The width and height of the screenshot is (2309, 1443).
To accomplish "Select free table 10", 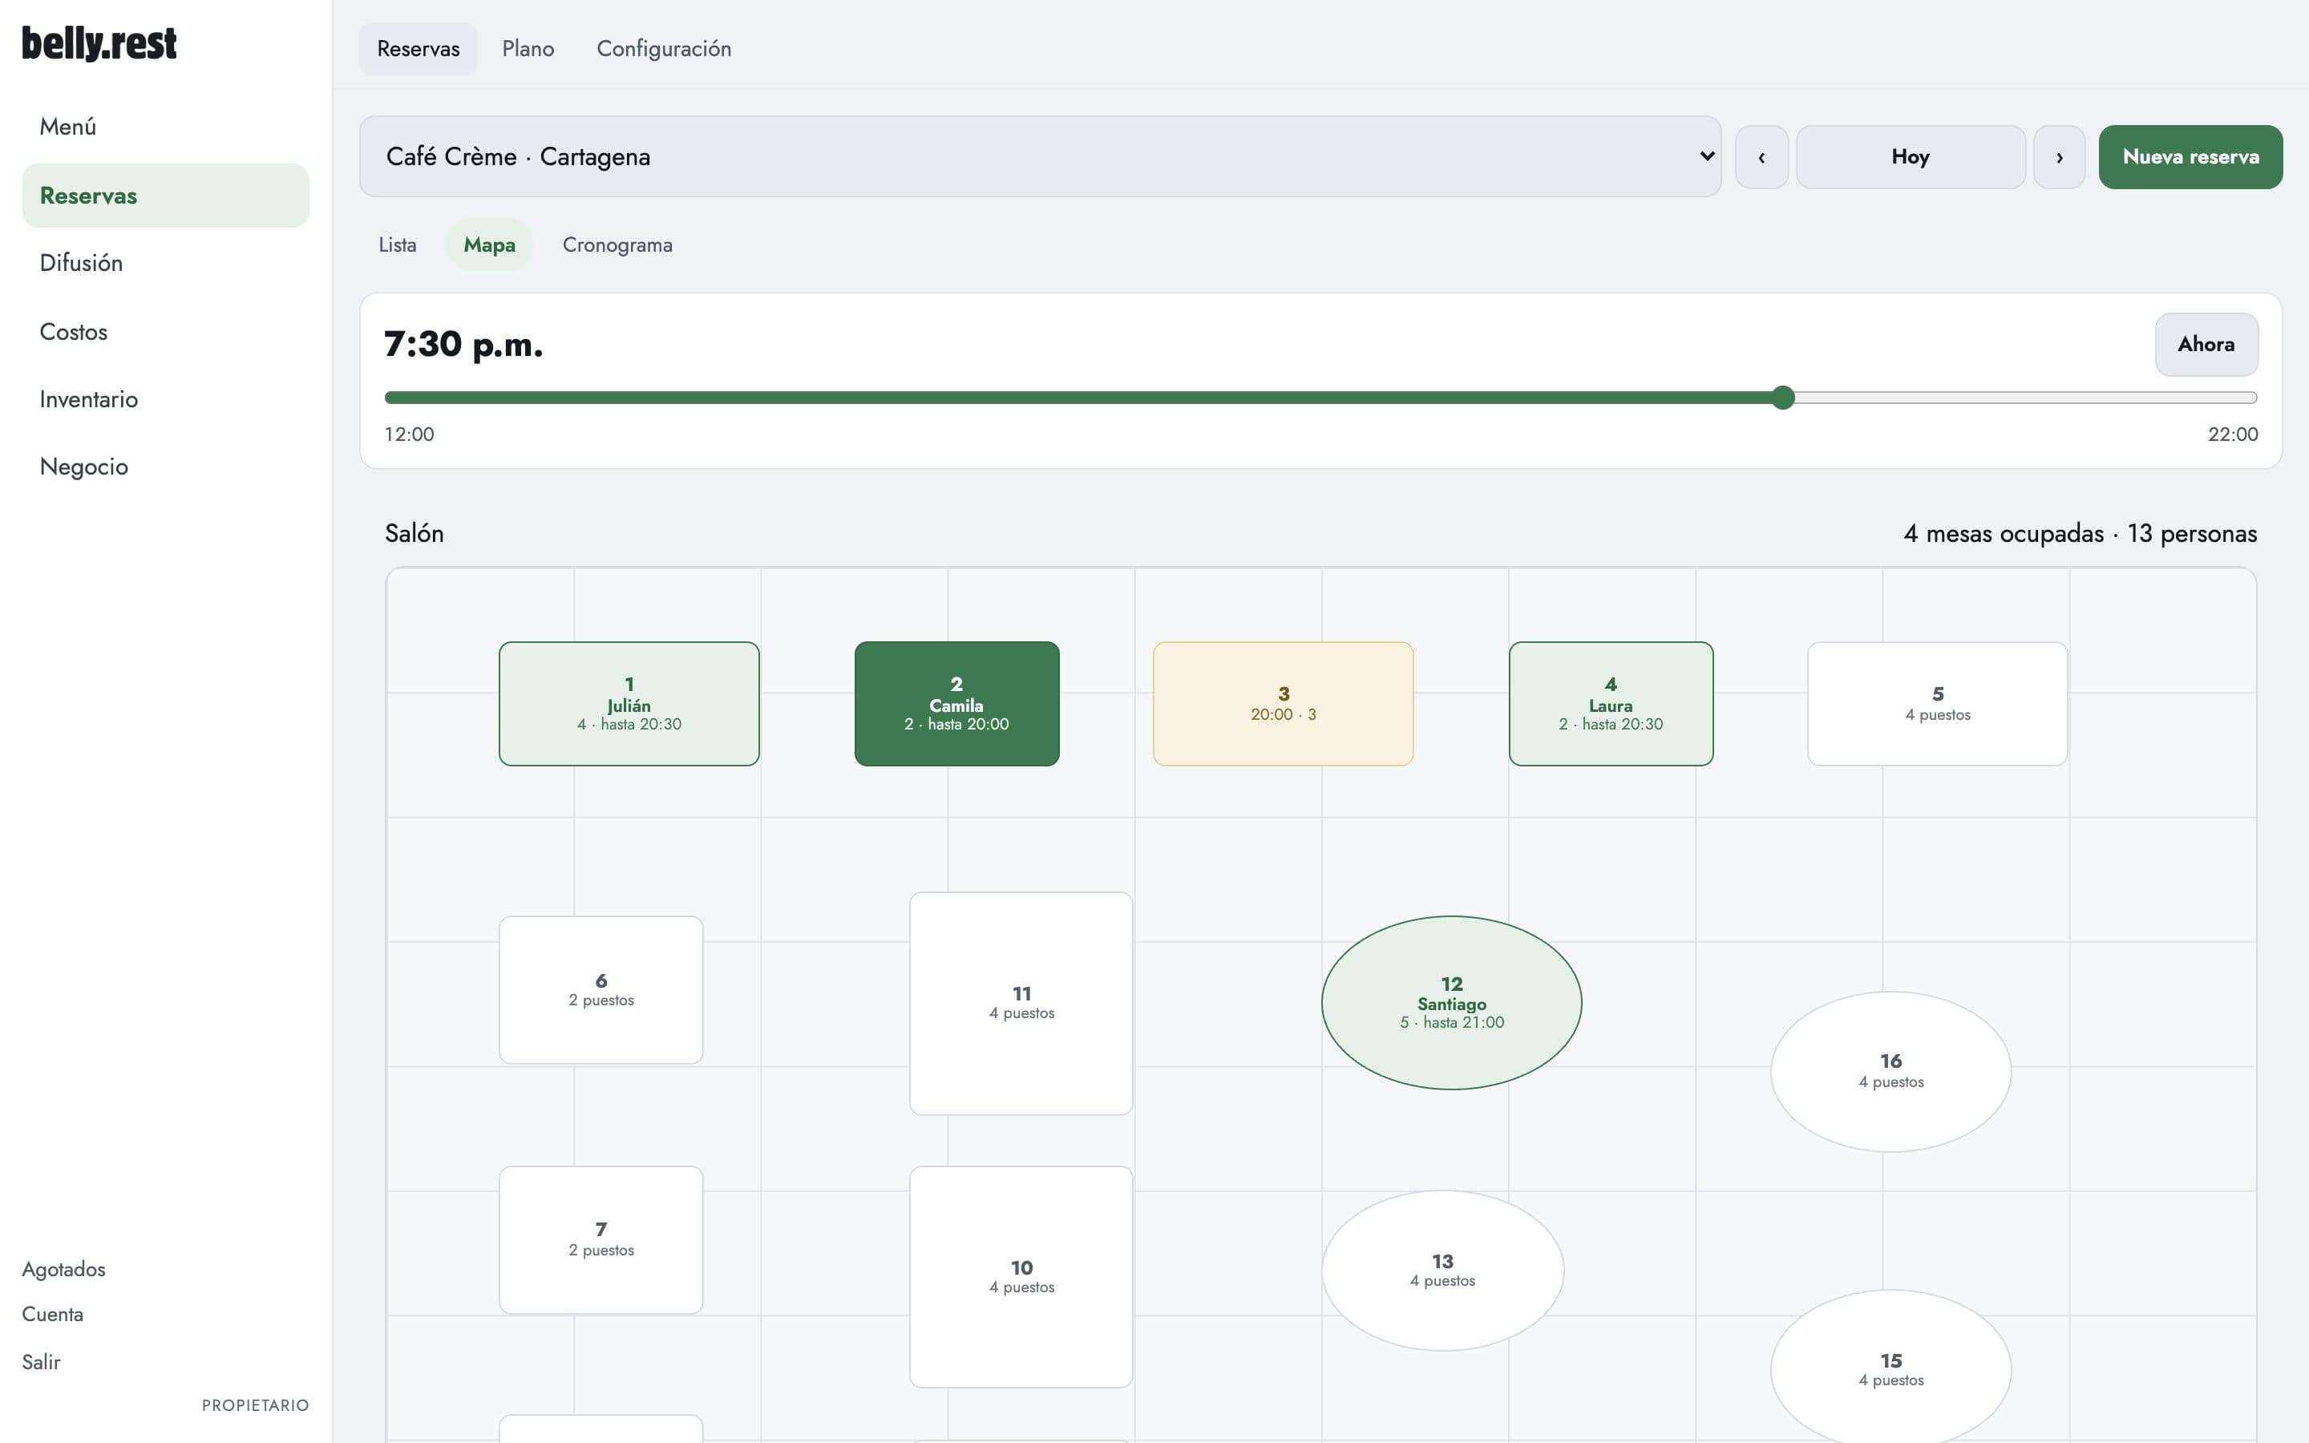I will (1021, 1276).
